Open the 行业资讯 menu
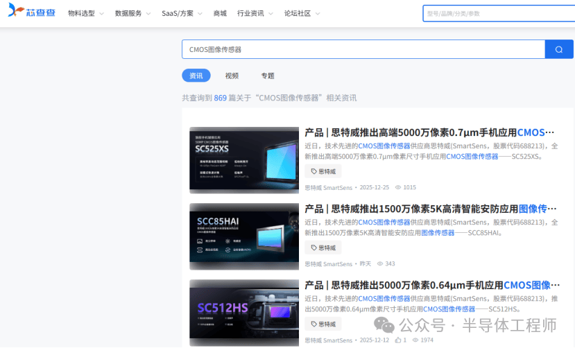Viewport: 575px width, 348px height. click(250, 14)
